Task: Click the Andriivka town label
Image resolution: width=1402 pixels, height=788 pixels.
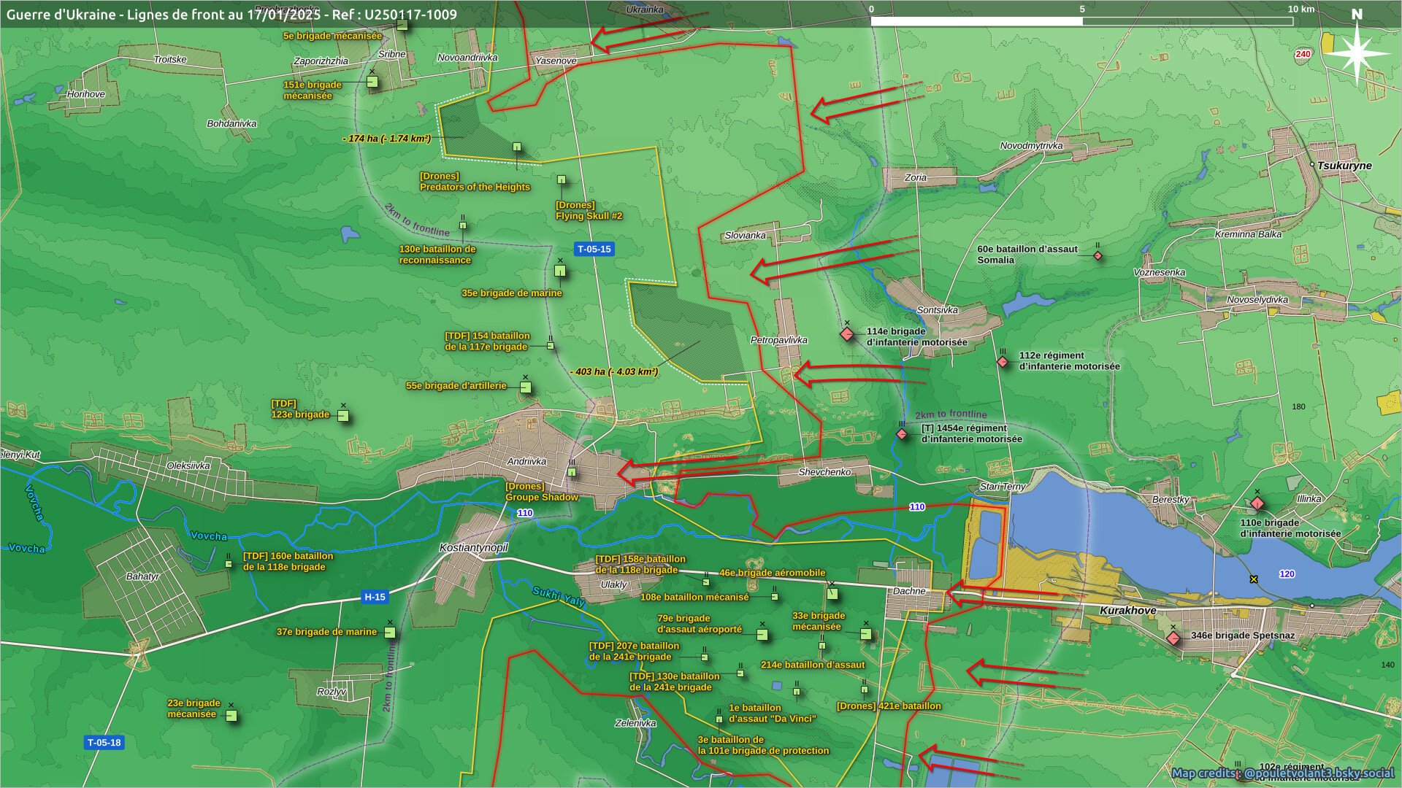Action: pyautogui.click(x=526, y=461)
